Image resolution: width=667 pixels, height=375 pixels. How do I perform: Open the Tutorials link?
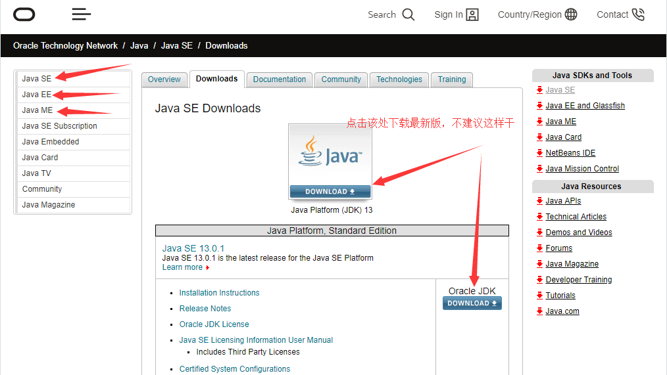point(560,295)
